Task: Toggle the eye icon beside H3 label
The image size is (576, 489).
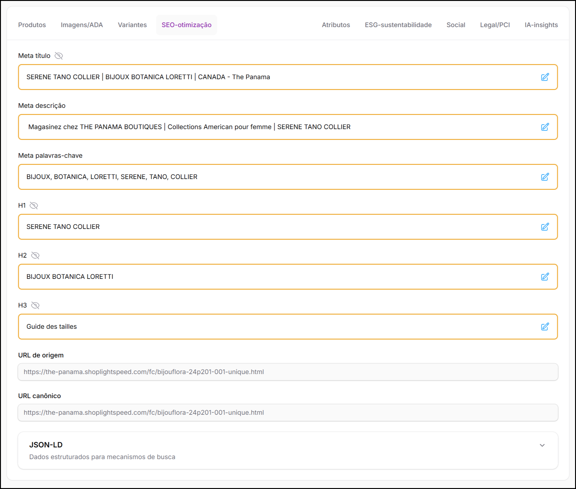Action: click(35, 305)
